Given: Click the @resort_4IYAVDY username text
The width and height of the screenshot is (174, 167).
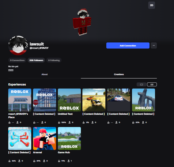Looking at the screenshot, I should [39, 48].
